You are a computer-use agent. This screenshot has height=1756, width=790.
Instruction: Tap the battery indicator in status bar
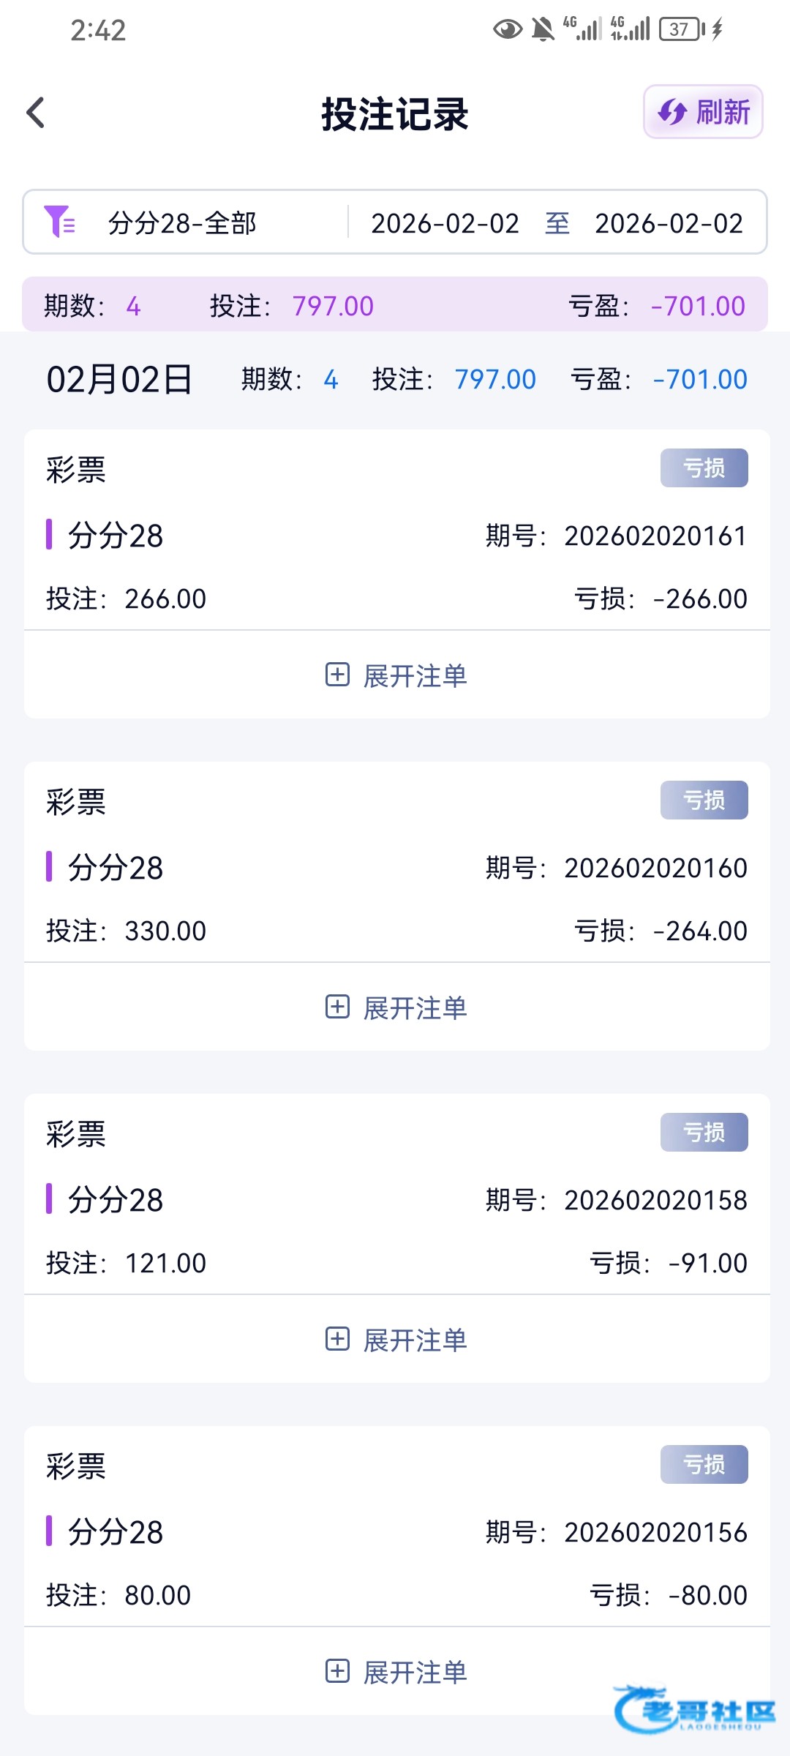point(681,29)
